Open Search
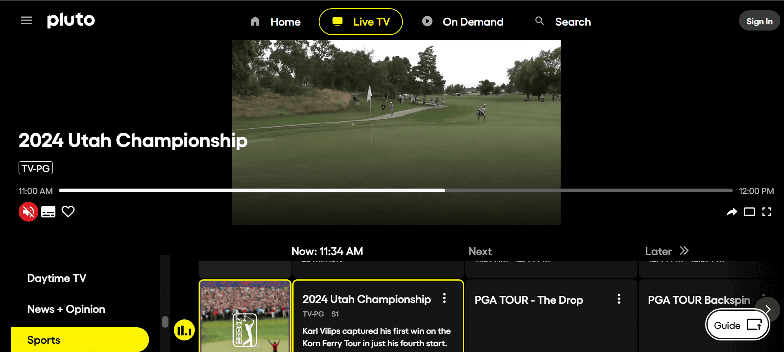This screenshot has height=352, width=784. 563,22
